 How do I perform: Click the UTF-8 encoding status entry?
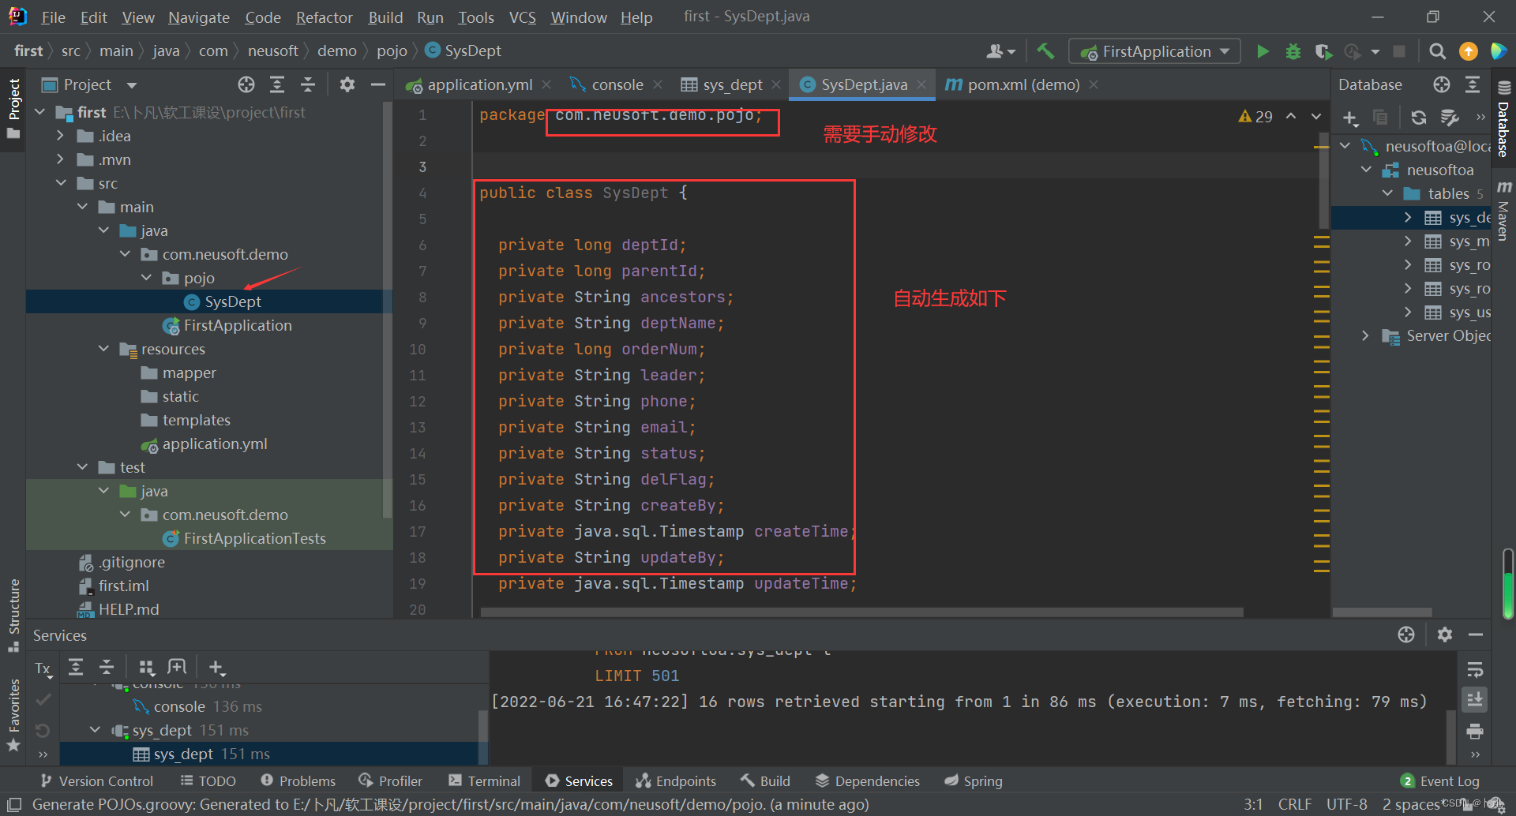1346,804
